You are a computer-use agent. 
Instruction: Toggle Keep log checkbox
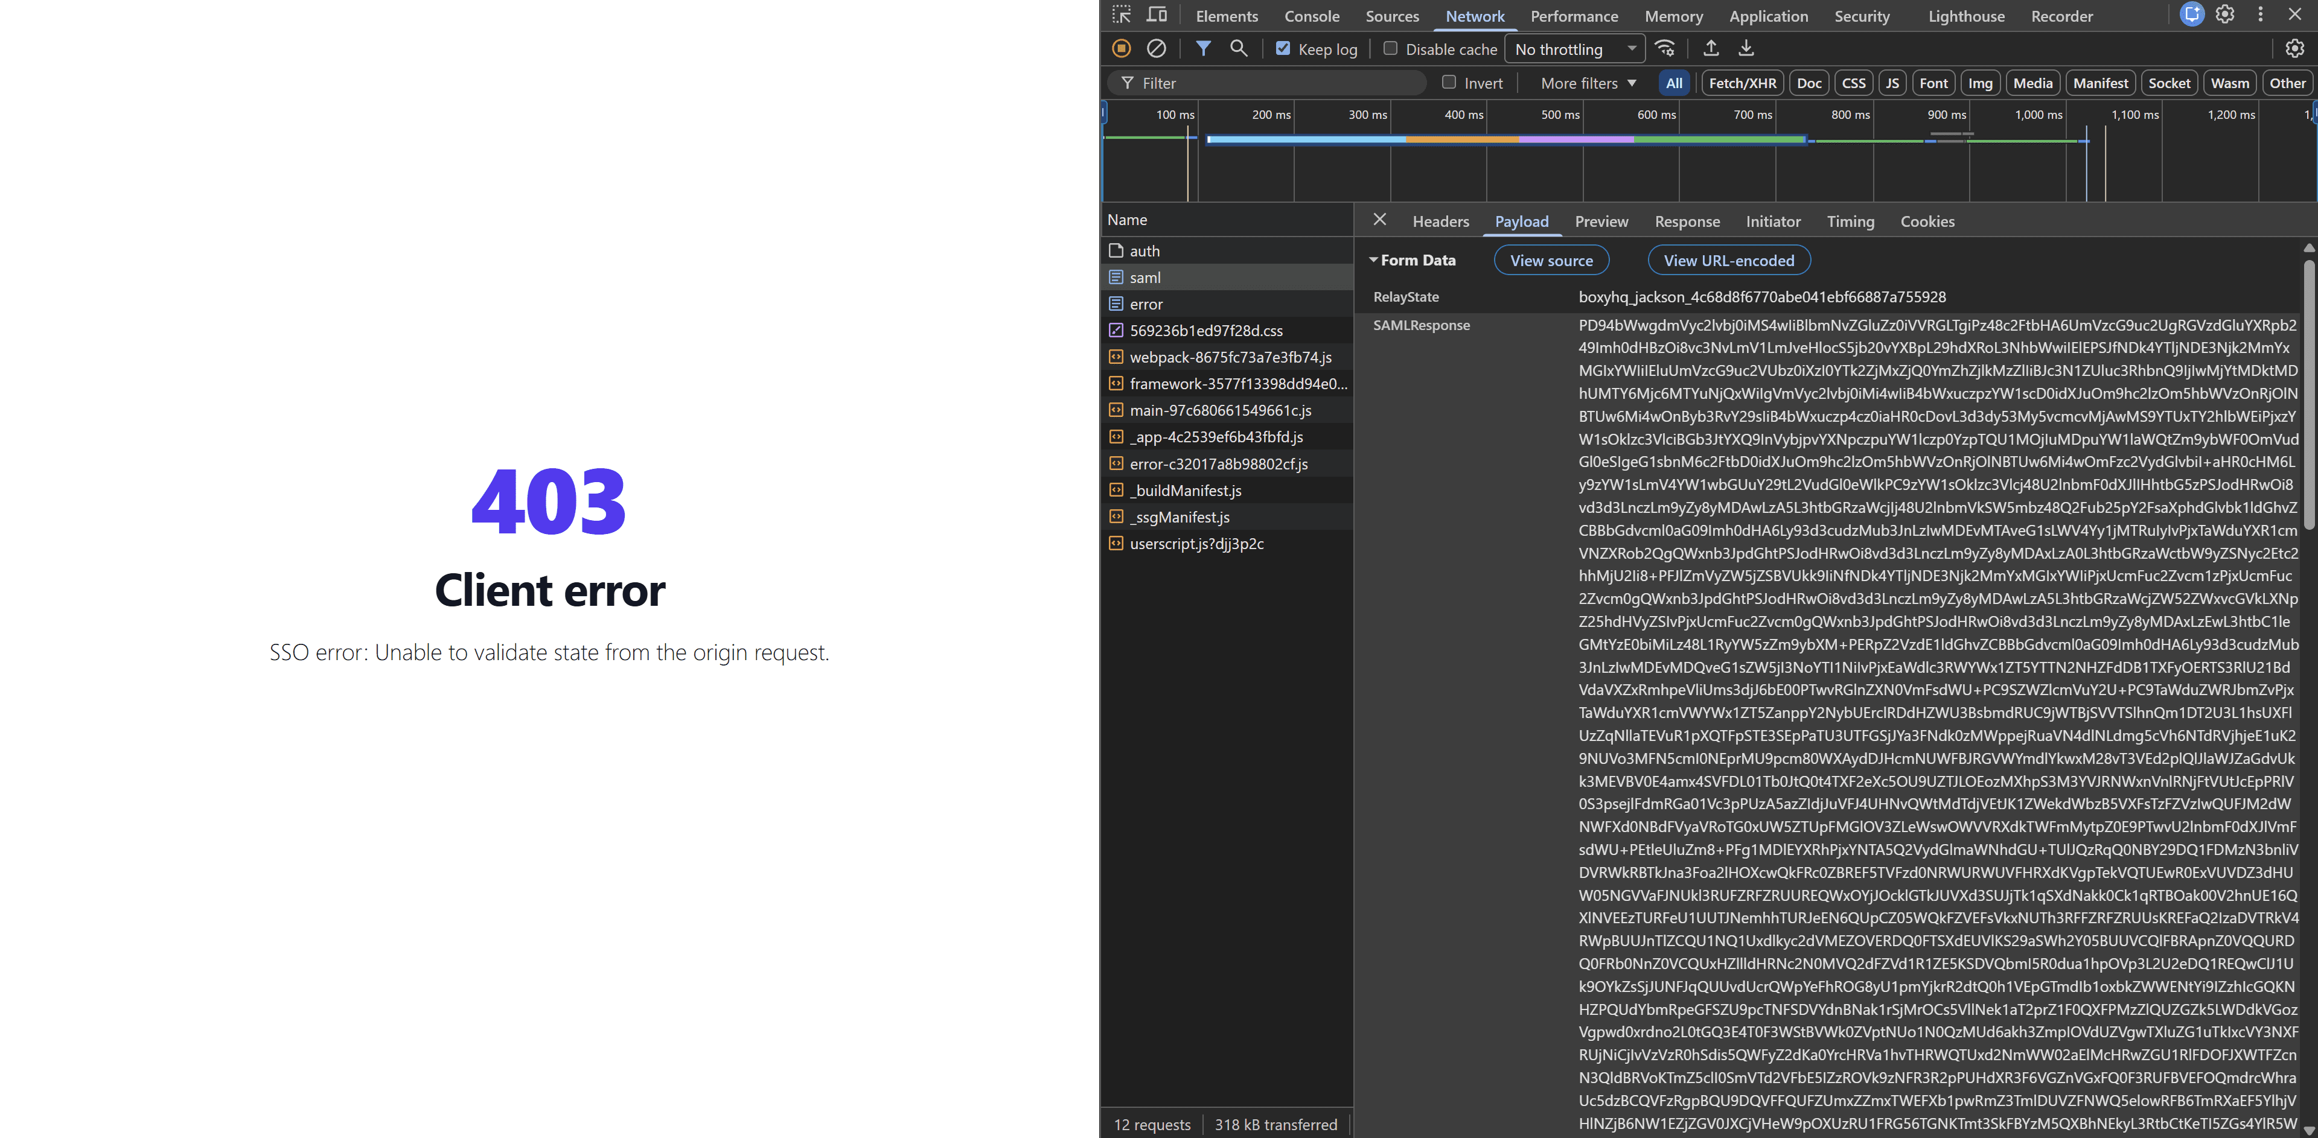[x=1283, y=49]
